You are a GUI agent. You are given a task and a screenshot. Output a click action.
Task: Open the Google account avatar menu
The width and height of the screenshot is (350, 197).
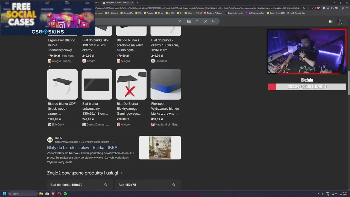click(340, 21)
